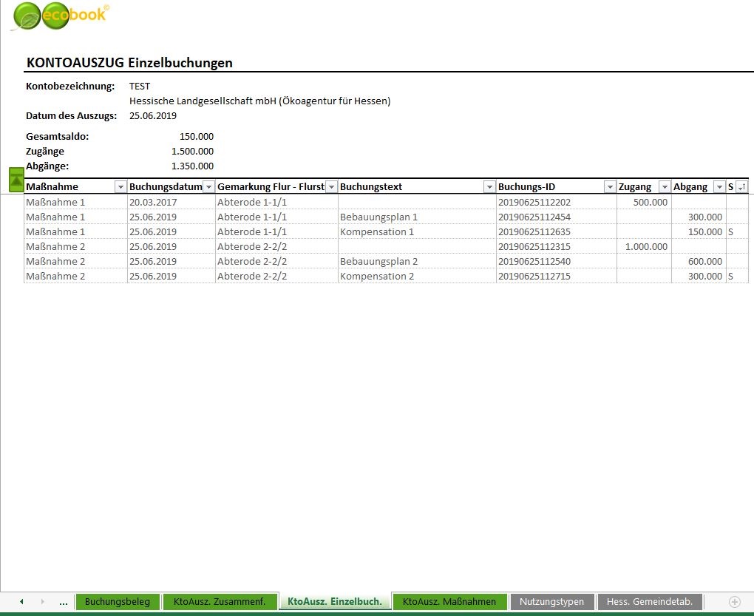Open the Buchungs-ID filter dropdown
754x616 pixels.
pyautogui.click(x=610, y=187)
